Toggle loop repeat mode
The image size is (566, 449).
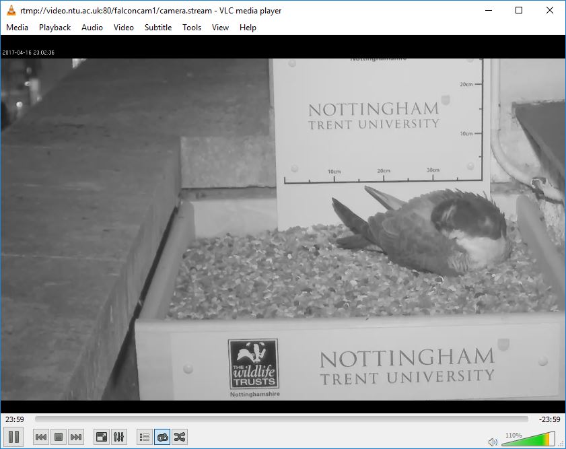coord(162,437)
